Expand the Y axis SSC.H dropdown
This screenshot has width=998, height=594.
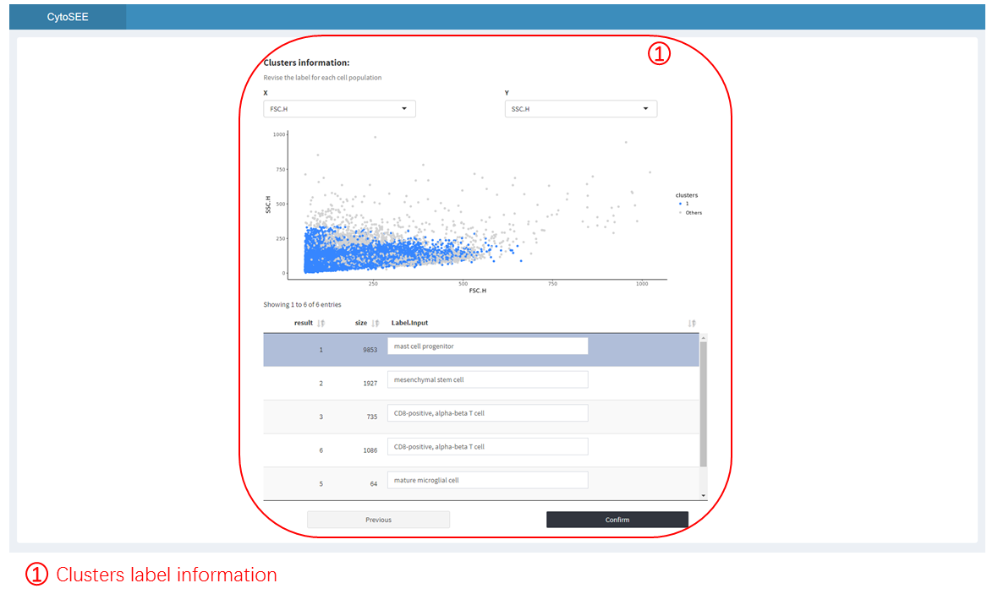pos(580,109)
